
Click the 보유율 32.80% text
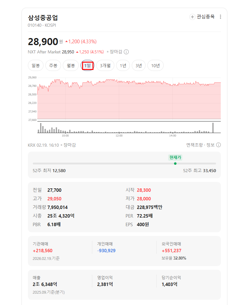click(x=174, y=258)
